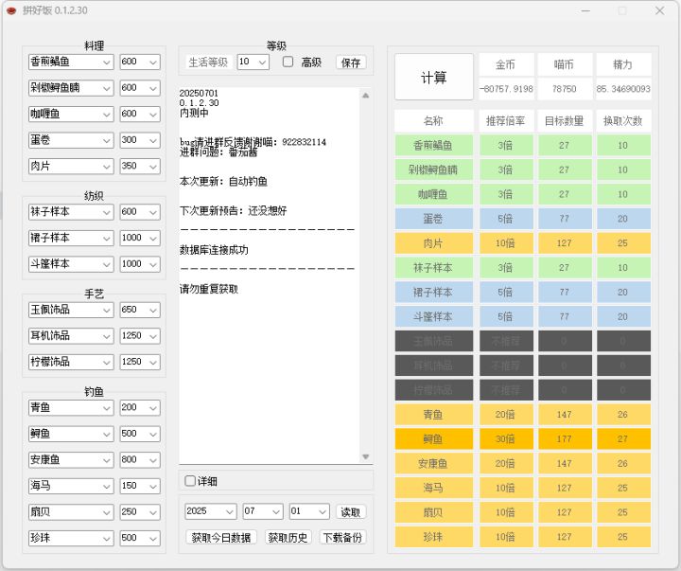Viewport: 681px width, 571px height.
Task: Click the 获取今日数据 button
Action: [x=221, y=538]
